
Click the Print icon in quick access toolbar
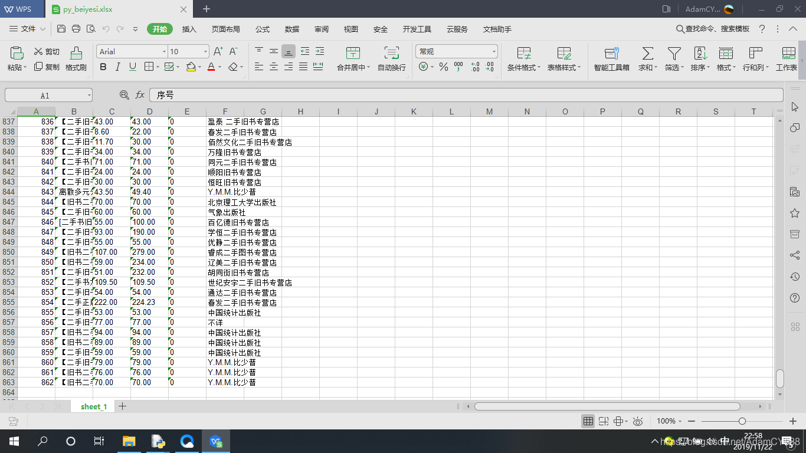click(76, 29)
